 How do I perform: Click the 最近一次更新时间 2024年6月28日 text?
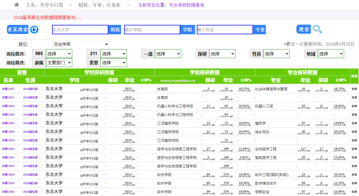coord(319,44)
